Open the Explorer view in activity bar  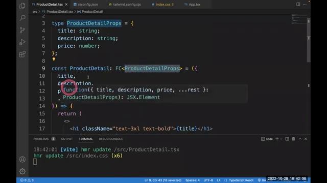click(22, 6)
